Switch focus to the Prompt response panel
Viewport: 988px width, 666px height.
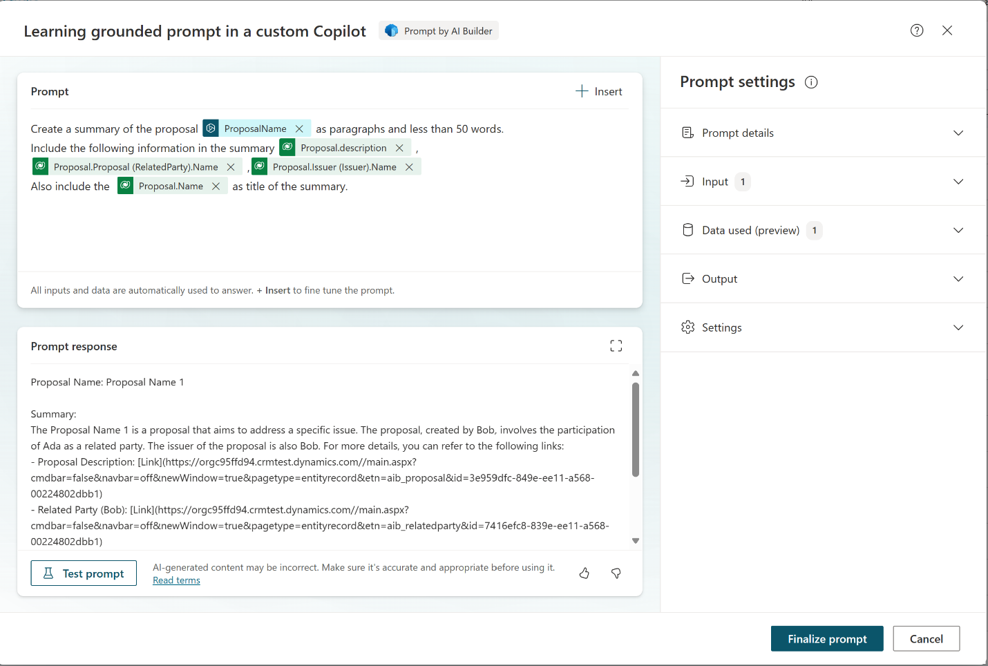tap(74, 346)
